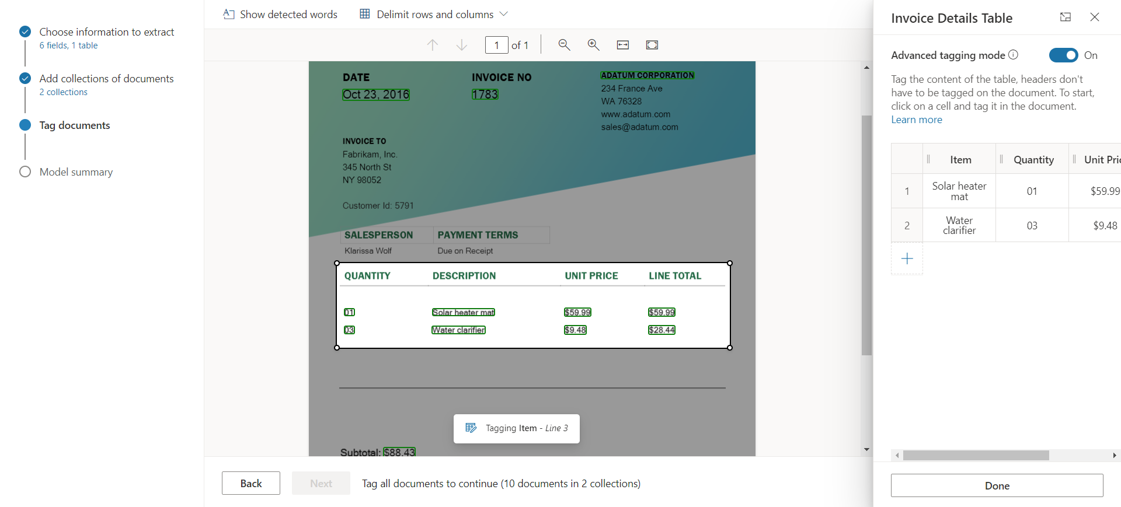The height and width of the screenshot is (507, 1121).
Task: Click the zoom out magnifier icon
Action: tap(564, 45)
